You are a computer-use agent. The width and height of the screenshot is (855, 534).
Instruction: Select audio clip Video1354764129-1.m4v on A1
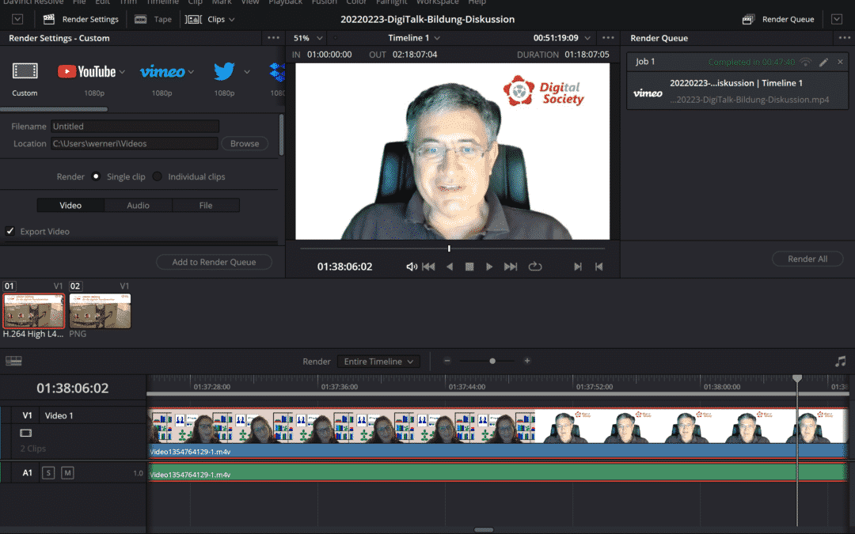tap(498, 472)
